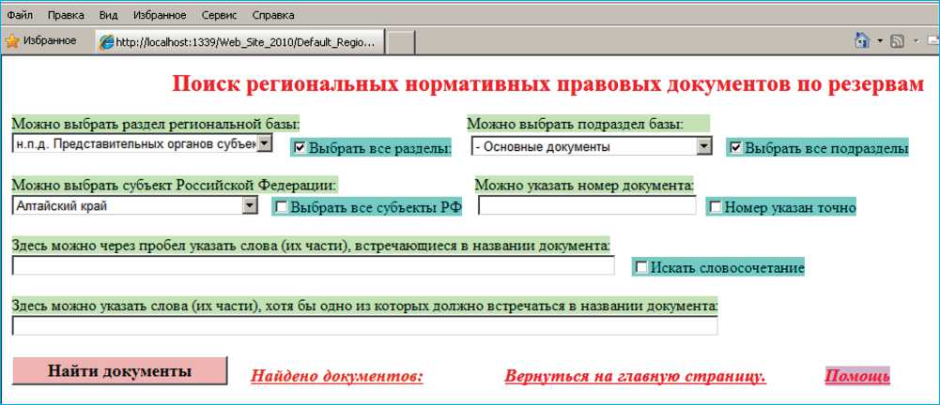
Task: Enable 'Выбрать все субъекты РФ' checkbox
Action: [281, 206]
